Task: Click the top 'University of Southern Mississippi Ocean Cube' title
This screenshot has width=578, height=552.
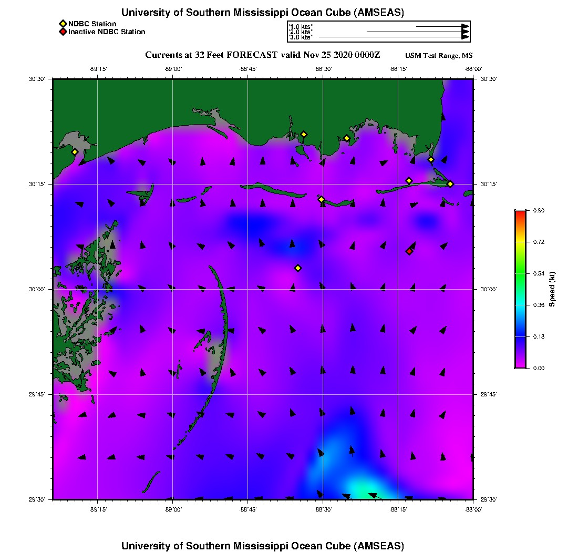Action: point(263,13)
